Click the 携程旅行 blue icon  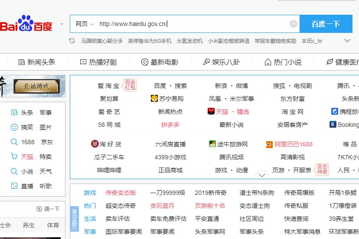[x=334, y=111]
